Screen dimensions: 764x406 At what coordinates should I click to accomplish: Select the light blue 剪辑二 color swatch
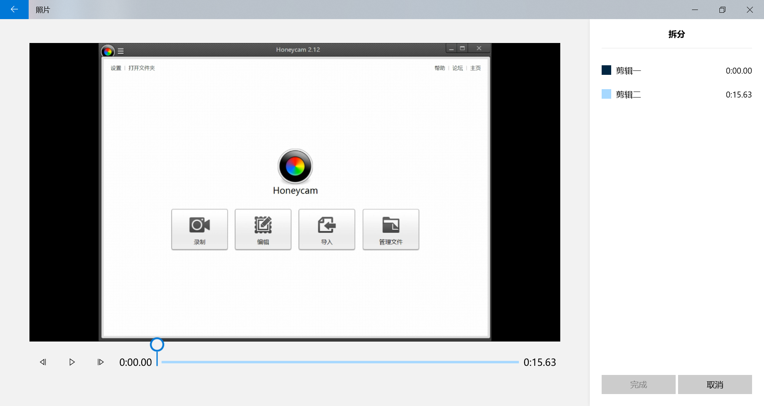(x=606, y=94)
